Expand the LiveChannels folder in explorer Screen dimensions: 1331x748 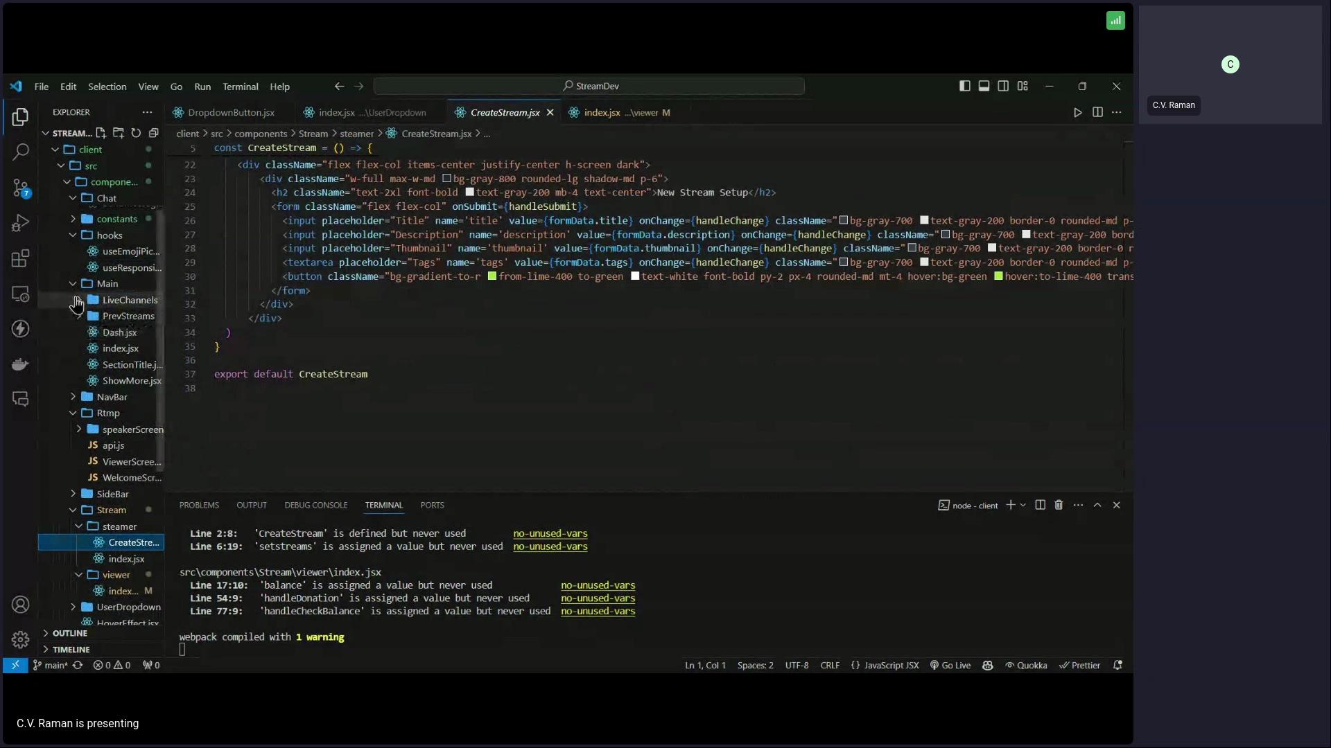pos(130,299)
